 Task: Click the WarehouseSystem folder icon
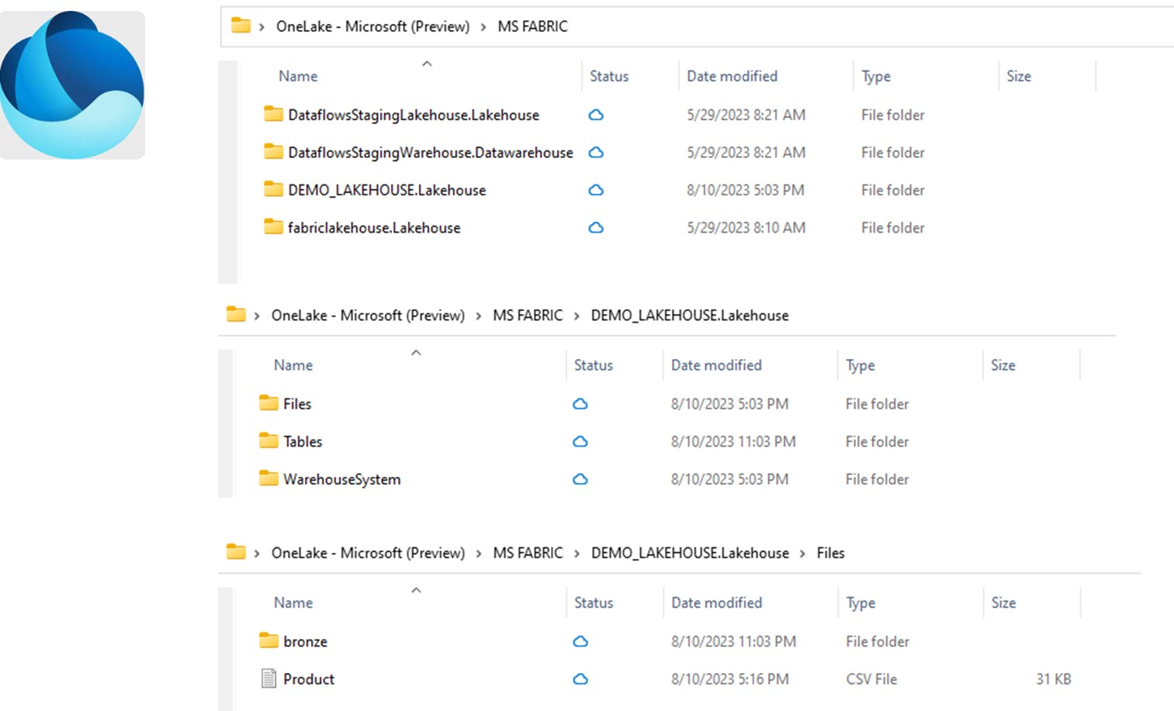pyautogui.click(x=268, y=479)
